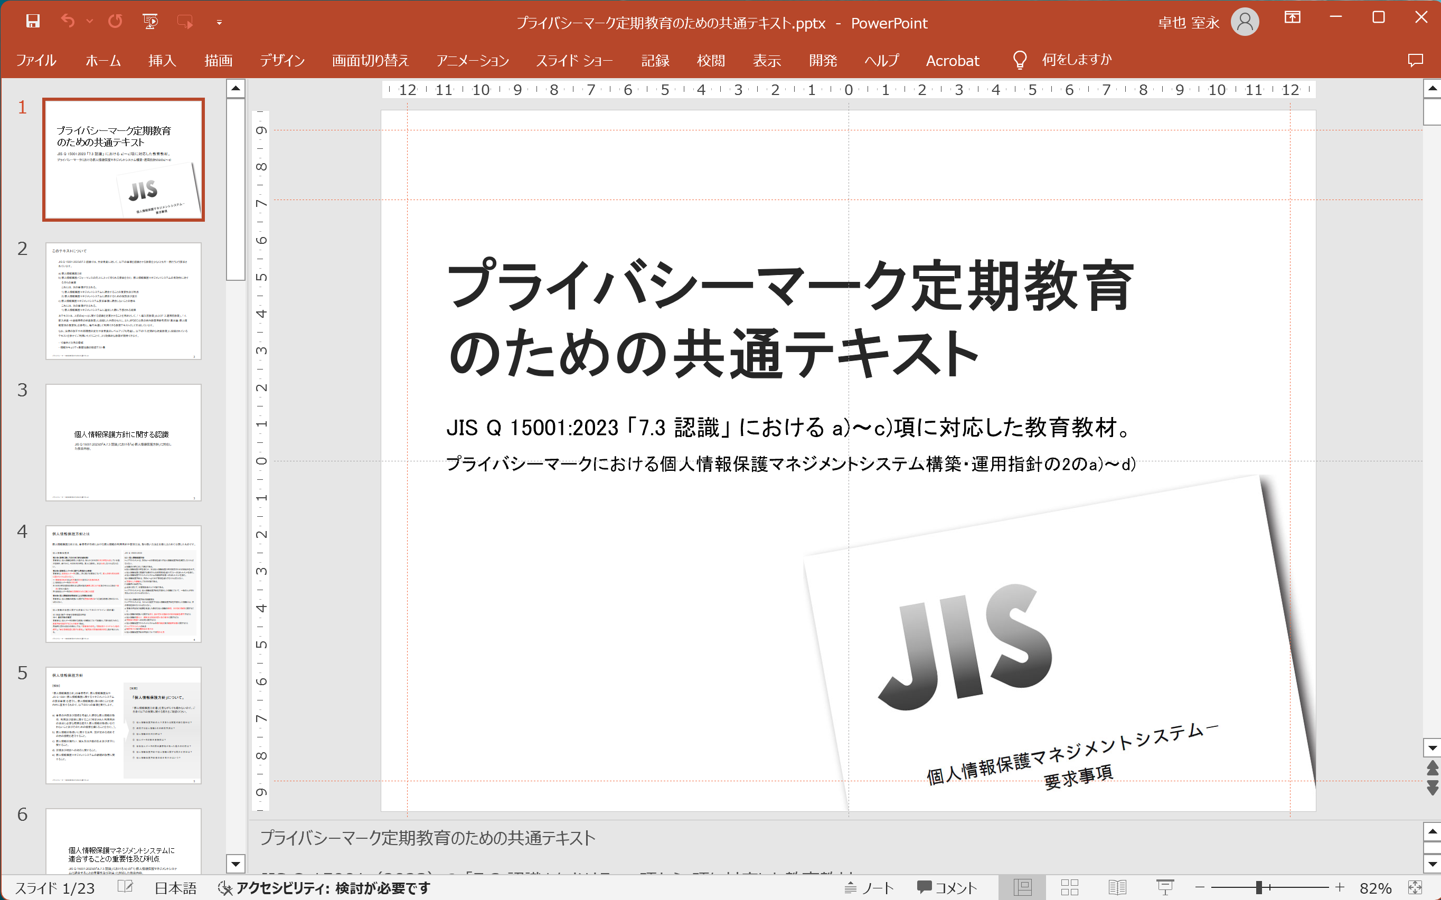1441x900 pixels.
Task: Open アクセシビリティ: 検討が必要です checker
Action: tap(323, 888)
